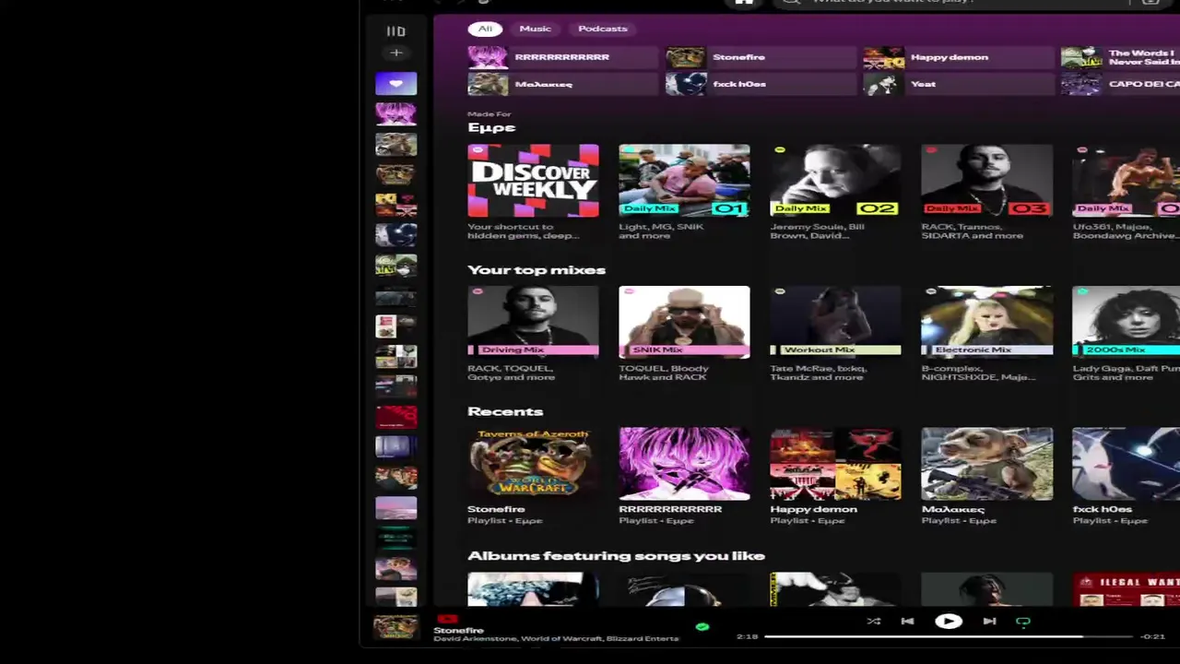Open the pink anime playlist cover in the sidebar
Viewport: 1180px width, 664px height.
pyautogui.click(x=395, y=113)
